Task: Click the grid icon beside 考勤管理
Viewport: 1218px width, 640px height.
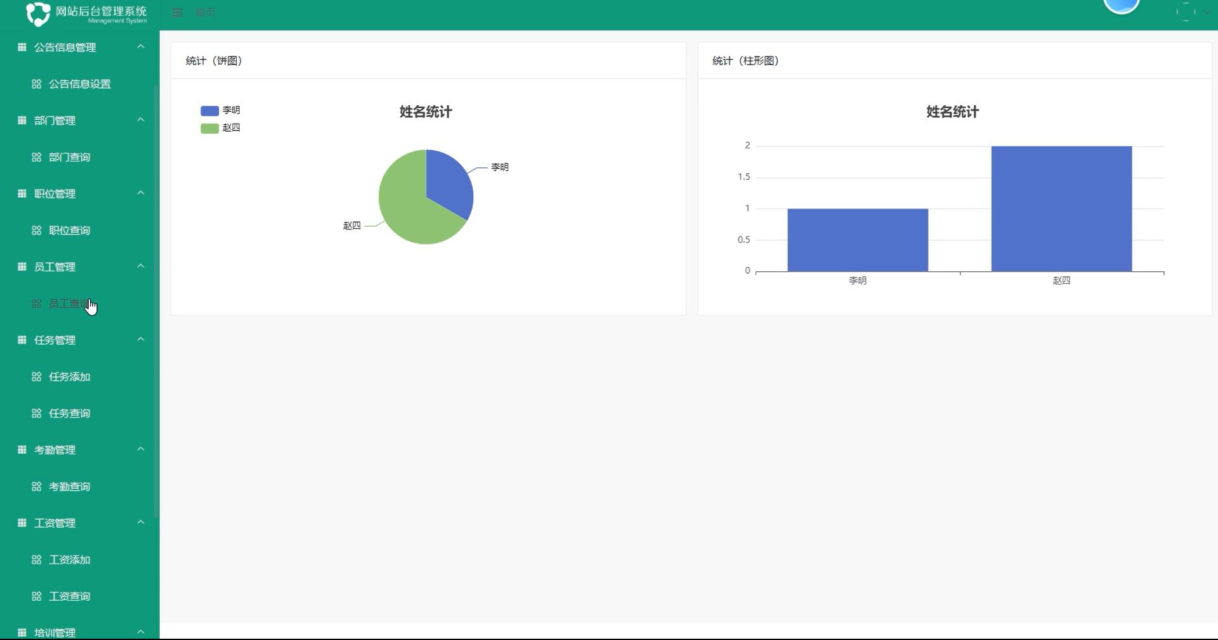Action: click(22, 450)
